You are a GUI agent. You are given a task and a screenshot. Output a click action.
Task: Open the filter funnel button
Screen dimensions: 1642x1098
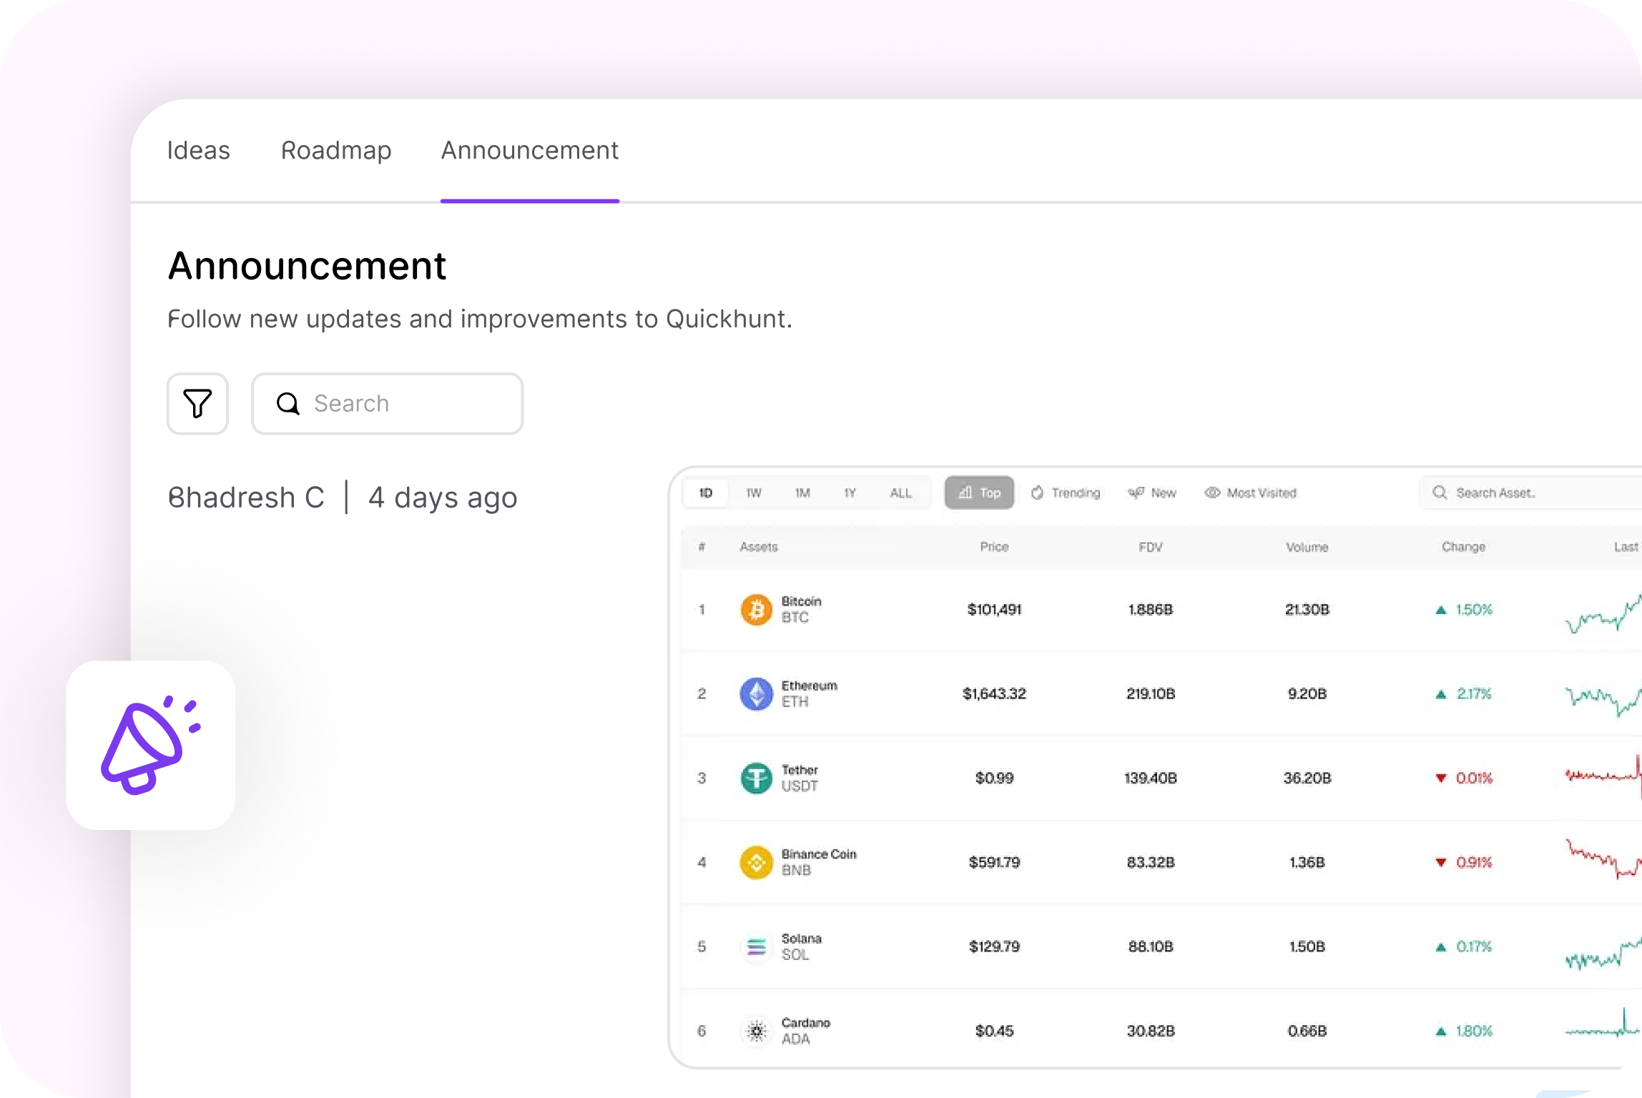[x=197, y=403]
